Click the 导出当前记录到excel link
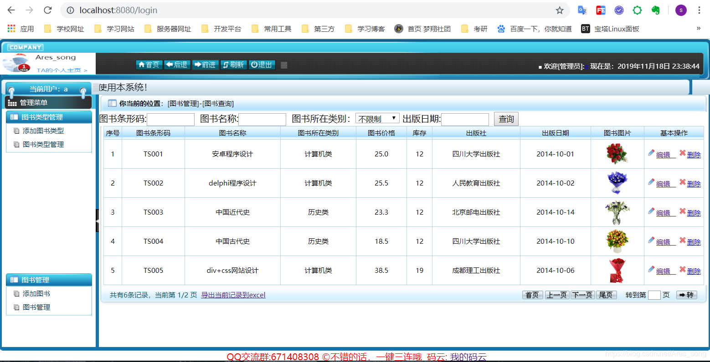Image resolution: width=710 pixels, height=362 pixels. point(233,295)
